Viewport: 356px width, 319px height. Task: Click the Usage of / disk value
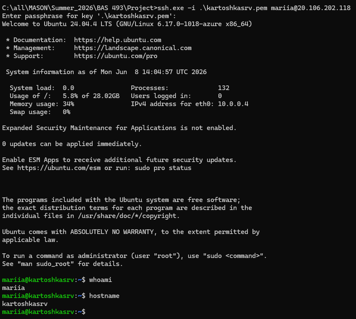click(91, 96)
